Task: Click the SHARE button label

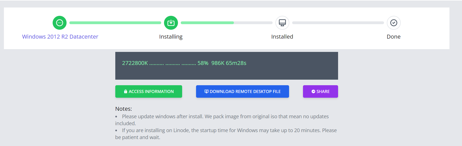Action: click(323, 91)
